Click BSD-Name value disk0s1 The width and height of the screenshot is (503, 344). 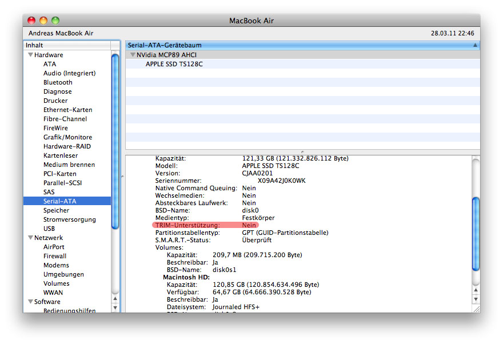click(224, 270)
